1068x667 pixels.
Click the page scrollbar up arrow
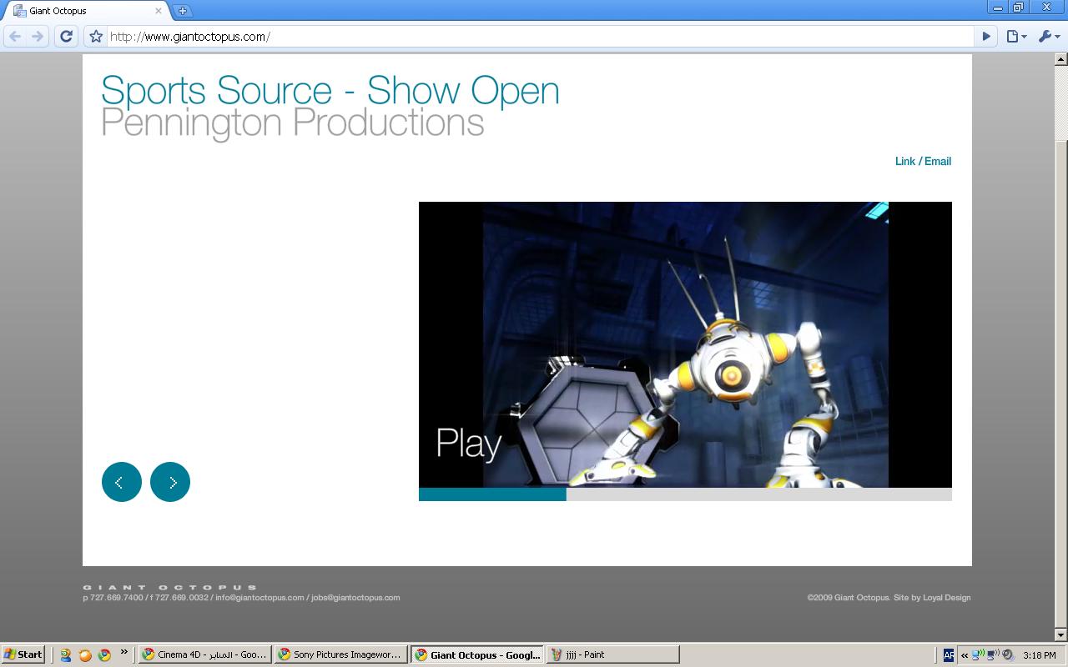[x=1061, y=59]
